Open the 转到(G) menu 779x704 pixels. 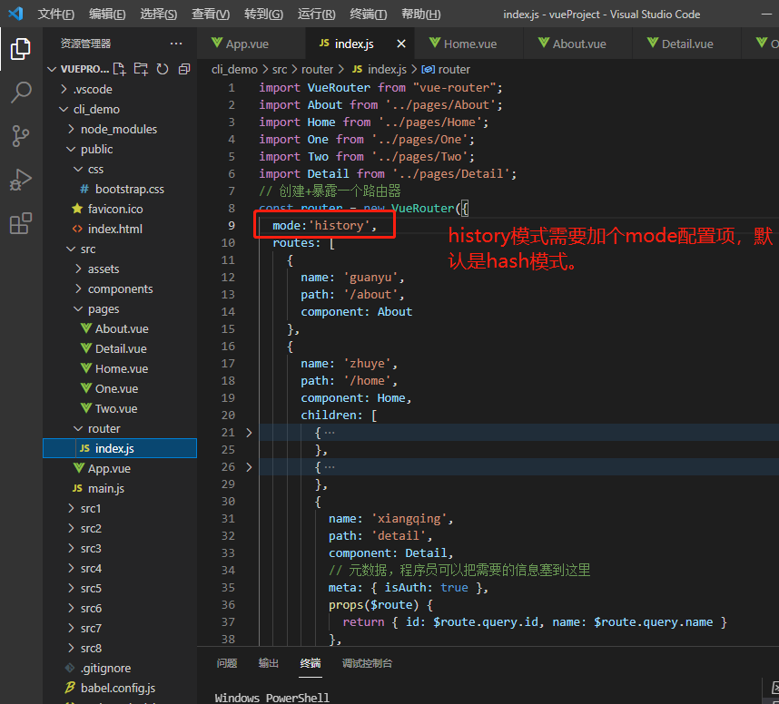[x=263, y=14]
